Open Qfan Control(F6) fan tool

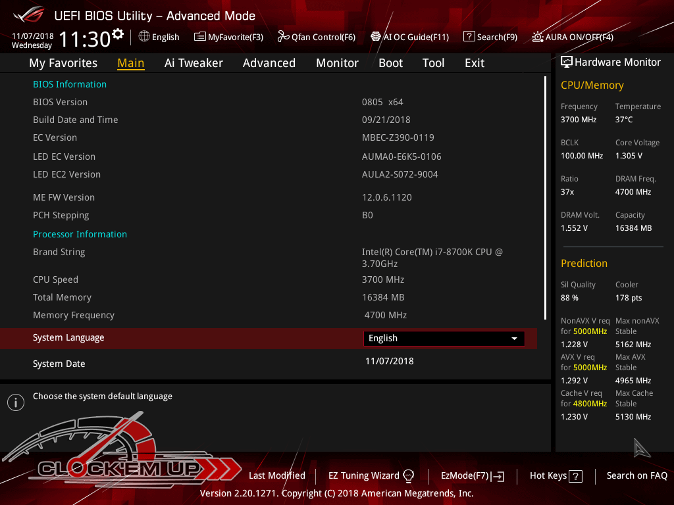tap(316, 37)
